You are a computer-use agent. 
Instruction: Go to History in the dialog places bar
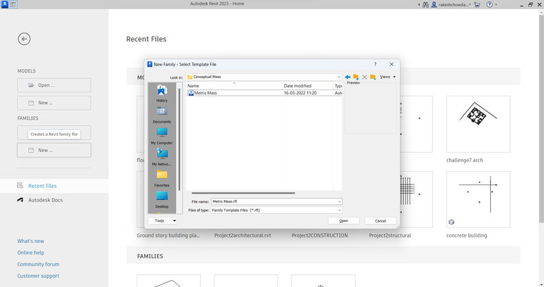tap(162, 94)
